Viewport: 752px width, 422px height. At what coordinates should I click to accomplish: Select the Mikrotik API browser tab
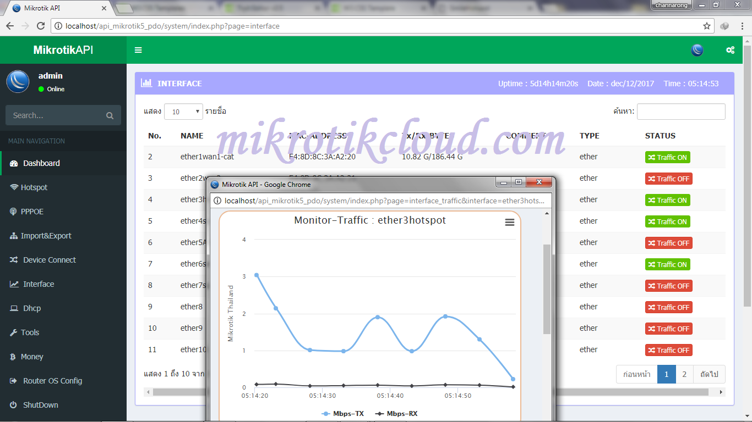click(x=58, y=8)
